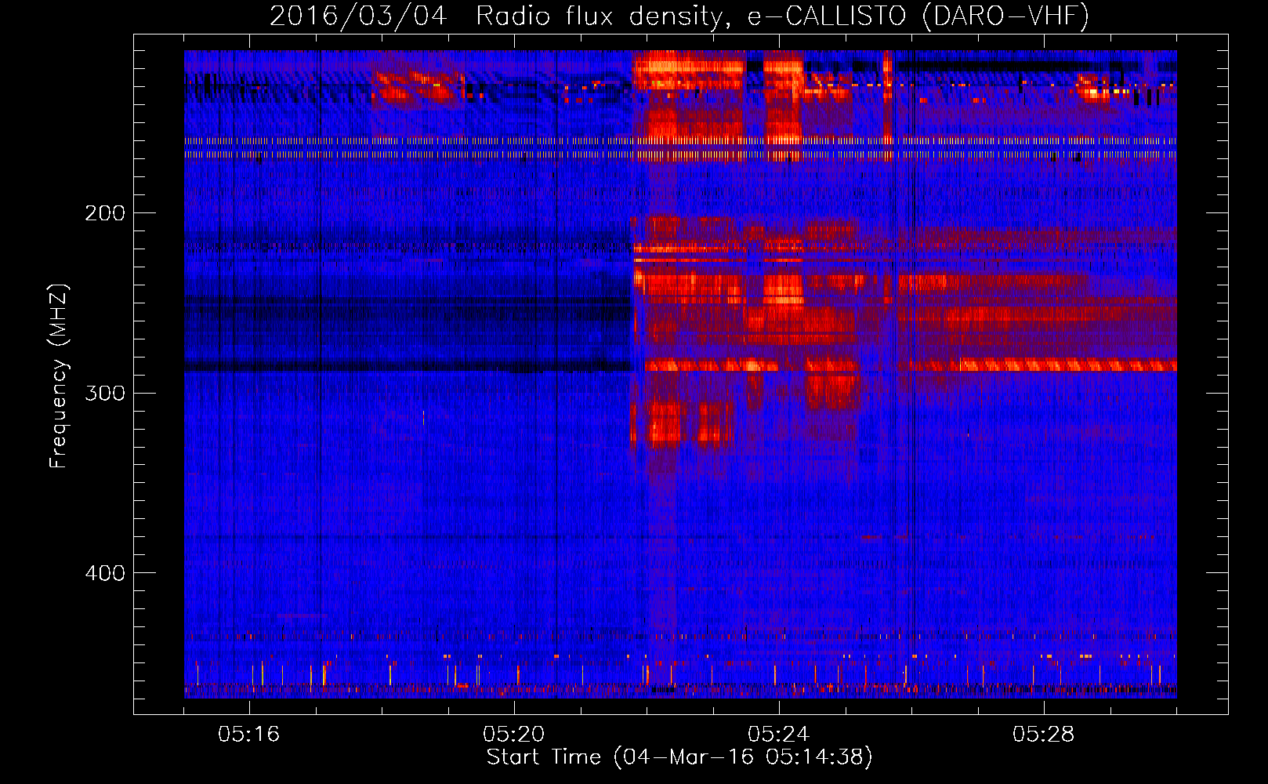
Task: Click the "300" frequency tick label
Action: coord(105,393)
